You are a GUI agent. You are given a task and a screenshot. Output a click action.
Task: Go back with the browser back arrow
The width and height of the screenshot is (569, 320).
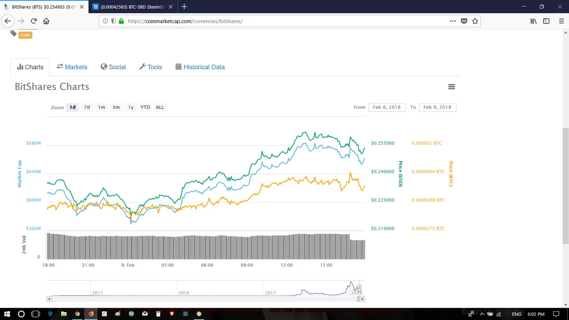click(x=8, y=21)
